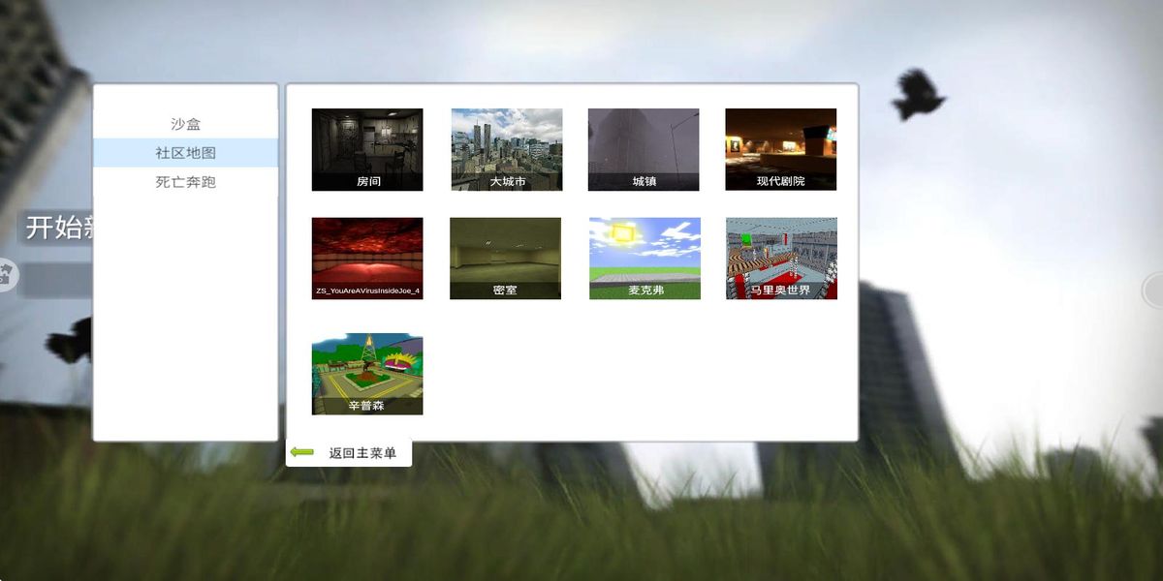Click the circular badge icon on left edge
The width and height of the screenshot is (1163, 581).
(x=6, y=272)
